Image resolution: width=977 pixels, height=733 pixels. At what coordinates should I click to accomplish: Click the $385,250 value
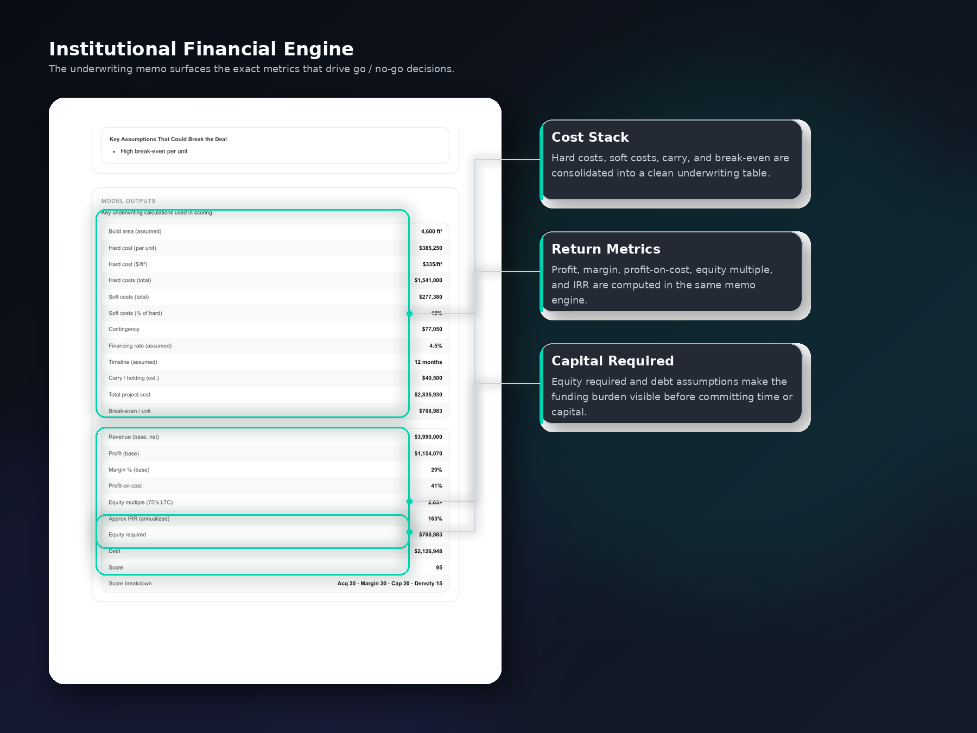pyautogui.click(x=430, y=248)
